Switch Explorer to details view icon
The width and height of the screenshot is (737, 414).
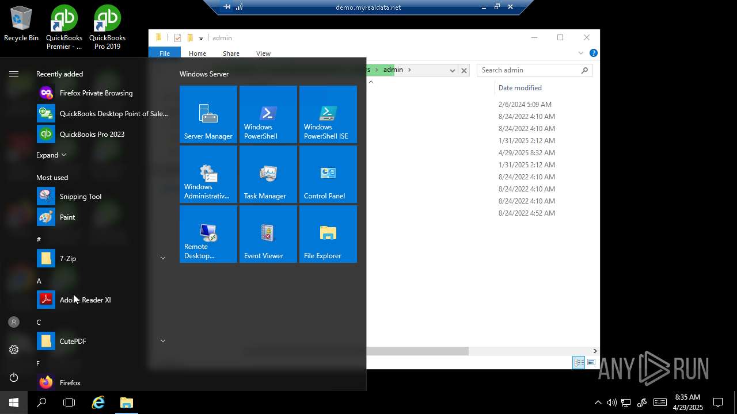click(579, 362)
